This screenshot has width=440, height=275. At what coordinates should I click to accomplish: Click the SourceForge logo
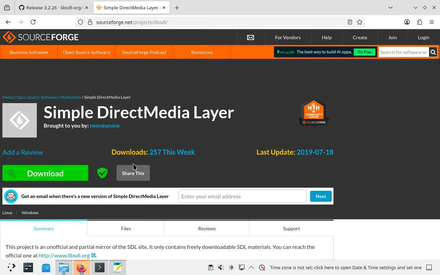coord(41,37)
